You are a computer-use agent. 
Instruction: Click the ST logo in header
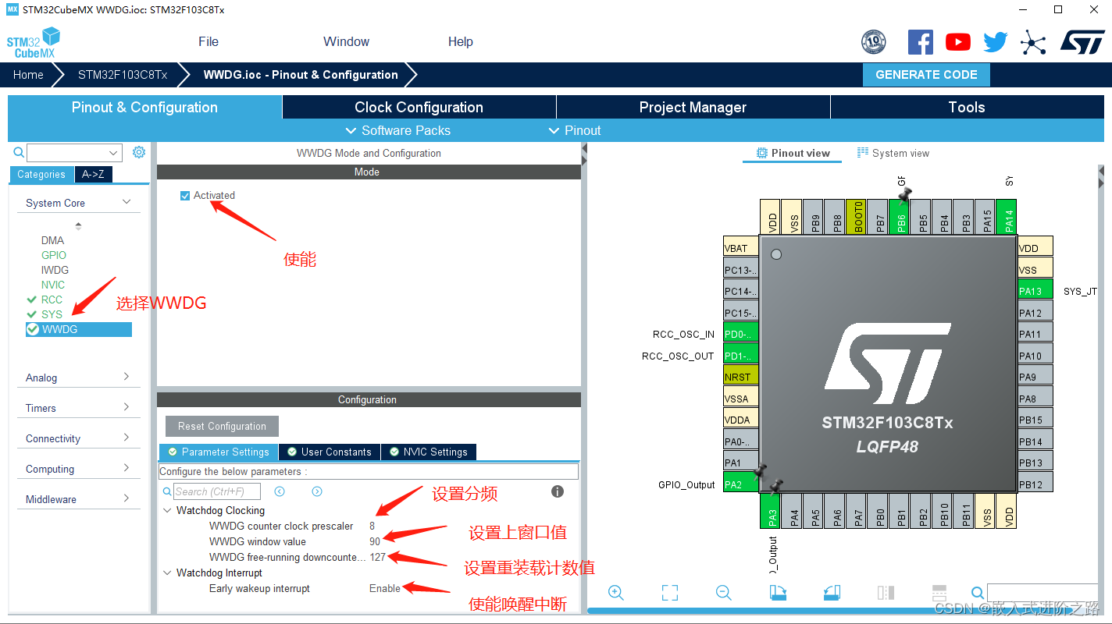pos(1082,42)
